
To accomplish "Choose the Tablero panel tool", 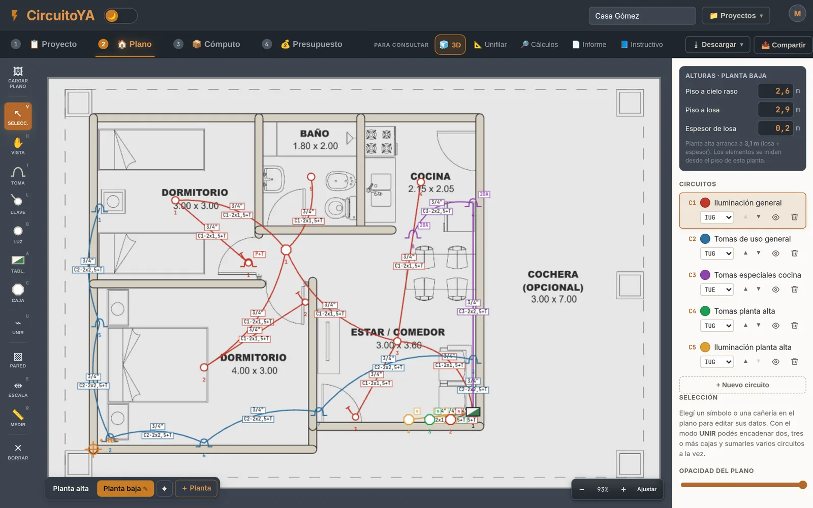I will [x=18, y=264].
